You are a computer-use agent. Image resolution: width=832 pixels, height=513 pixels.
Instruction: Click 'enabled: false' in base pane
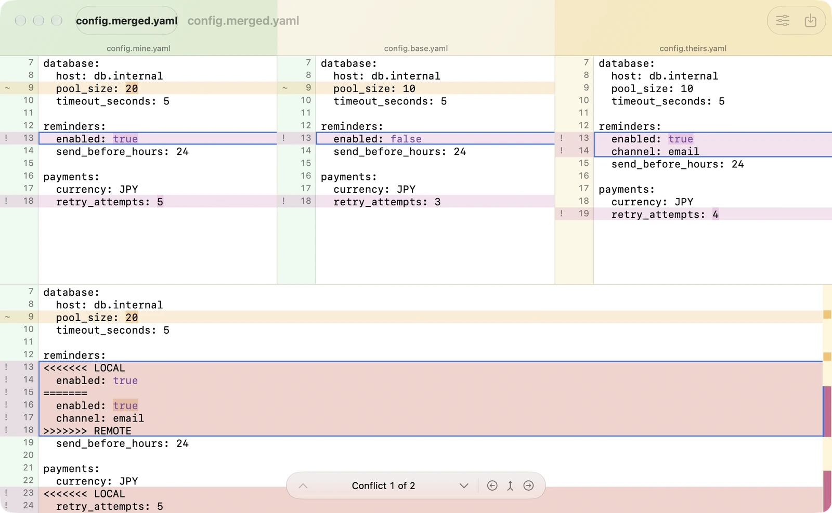point(378,139)
